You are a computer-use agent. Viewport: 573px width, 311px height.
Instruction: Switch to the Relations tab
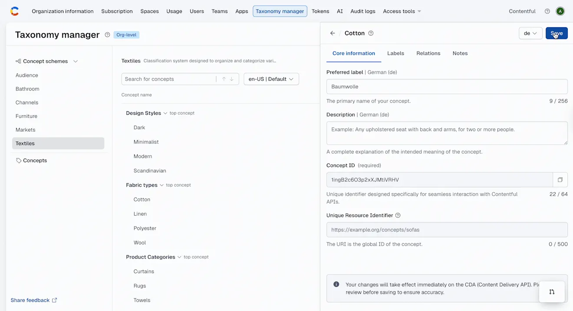[428, 53]
